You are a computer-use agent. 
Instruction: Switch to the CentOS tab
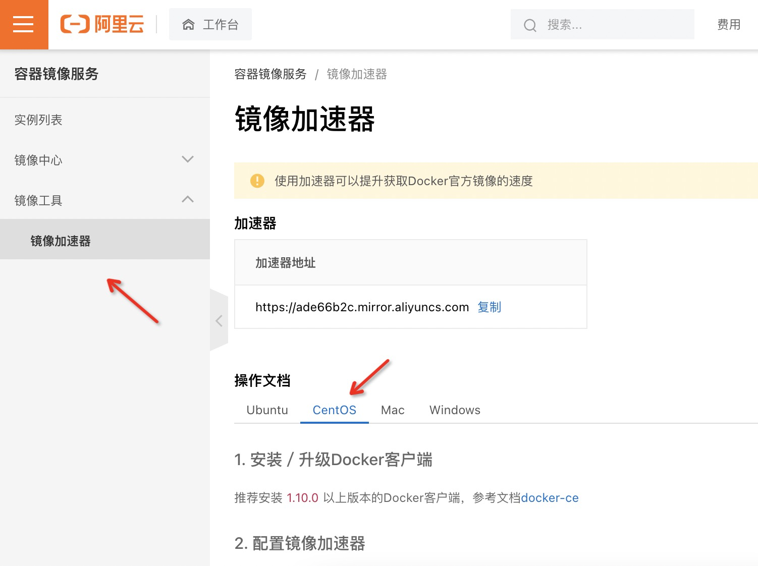(x=334, y=410)
